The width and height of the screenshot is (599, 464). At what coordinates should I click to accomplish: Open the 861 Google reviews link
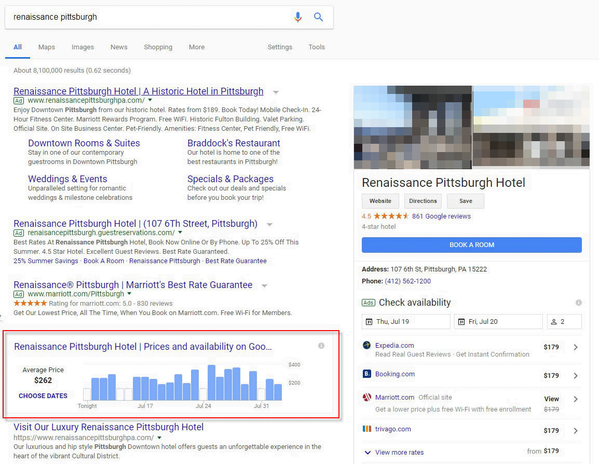[x=442, y=216]
